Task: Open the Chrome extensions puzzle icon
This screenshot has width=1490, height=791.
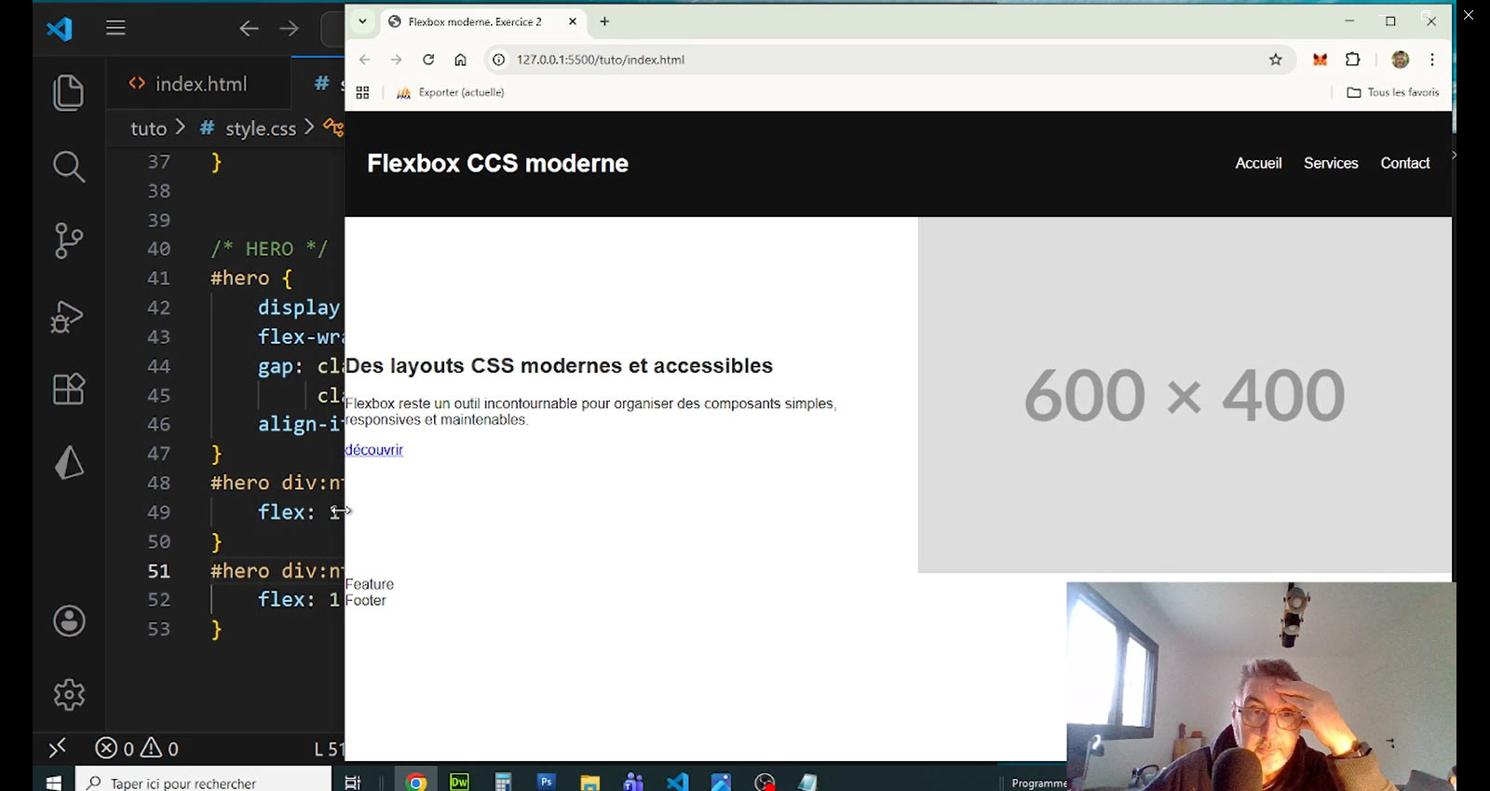Action: (1352, 60)
